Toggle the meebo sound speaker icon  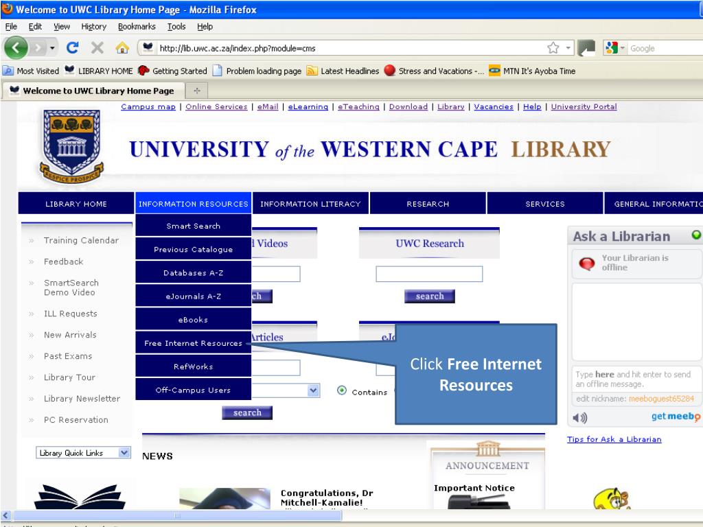coord(579,418)
